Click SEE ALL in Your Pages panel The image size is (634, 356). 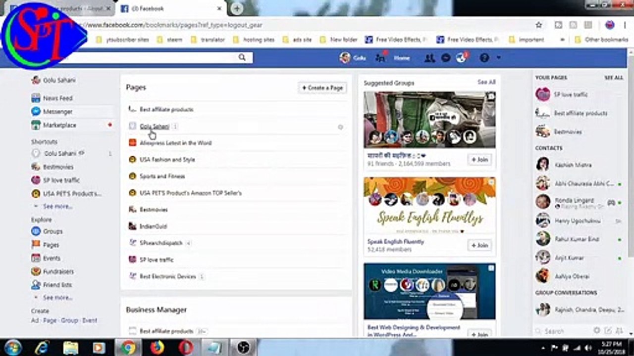614,78
